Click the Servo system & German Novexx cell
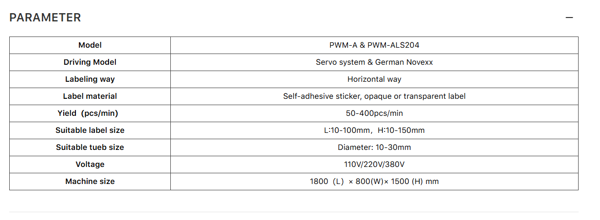 (x=374, y=62)
